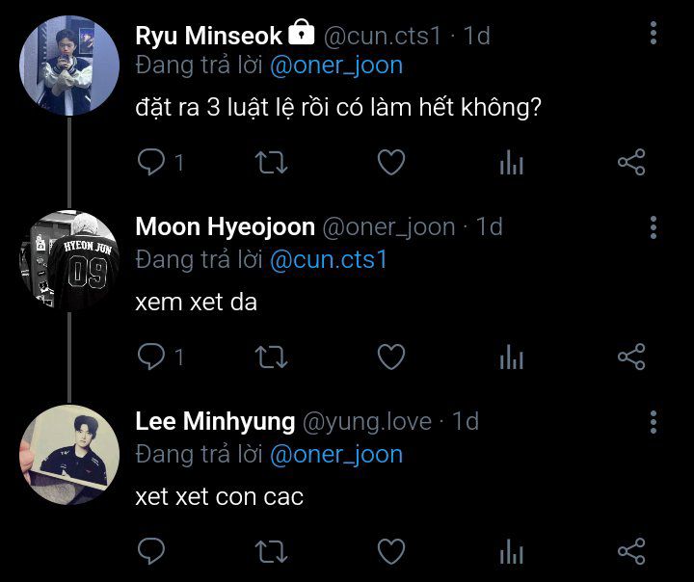Like Ryu Minseok's tweet

(x=390, y=162)
